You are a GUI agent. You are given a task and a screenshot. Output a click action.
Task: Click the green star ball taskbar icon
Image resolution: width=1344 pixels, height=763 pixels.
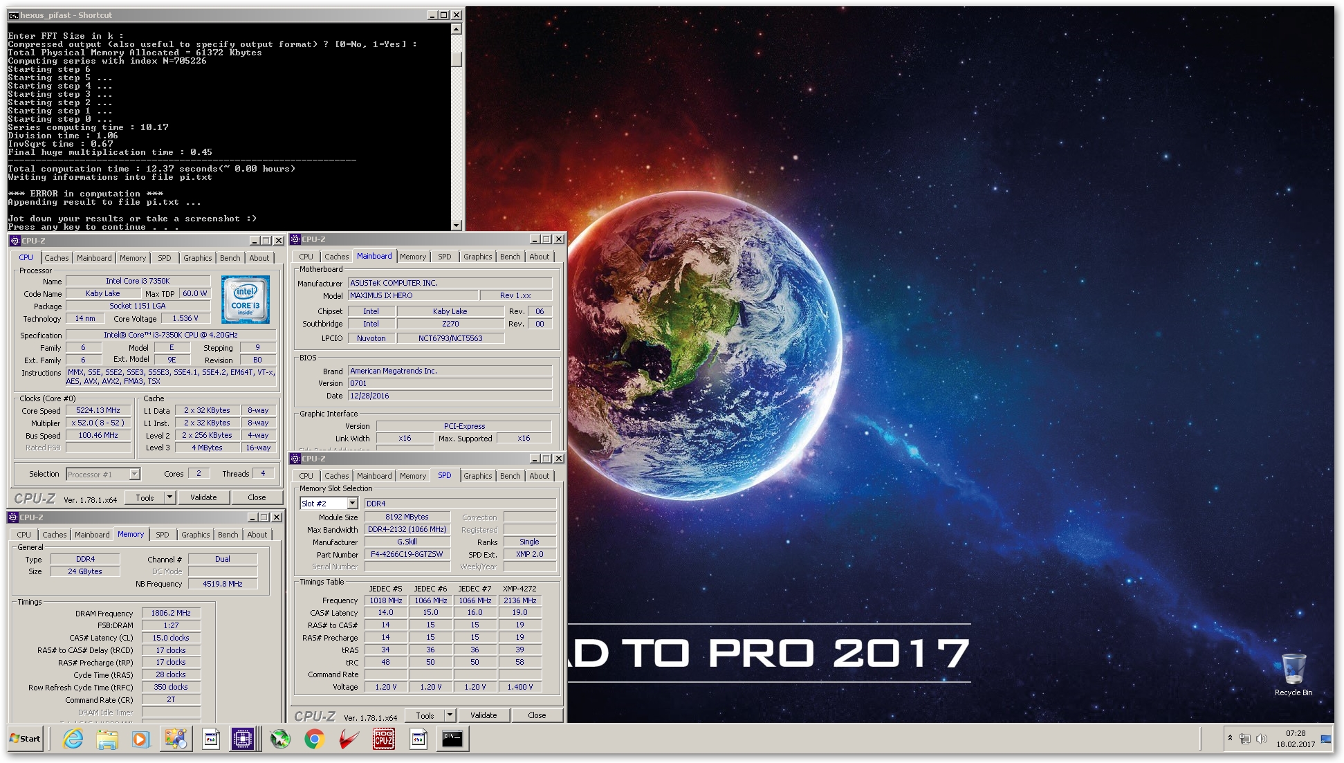tap(280, 739)
